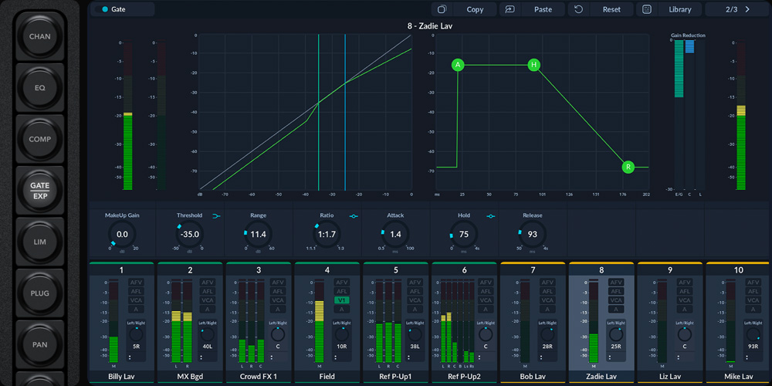Select channel 1 header tab

pyautogui.click(x=122, y=269)
